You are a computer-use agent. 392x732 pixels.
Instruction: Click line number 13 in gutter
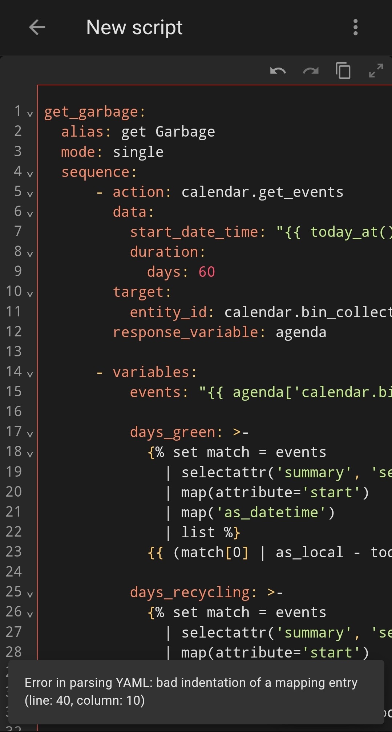pos(14,351)
